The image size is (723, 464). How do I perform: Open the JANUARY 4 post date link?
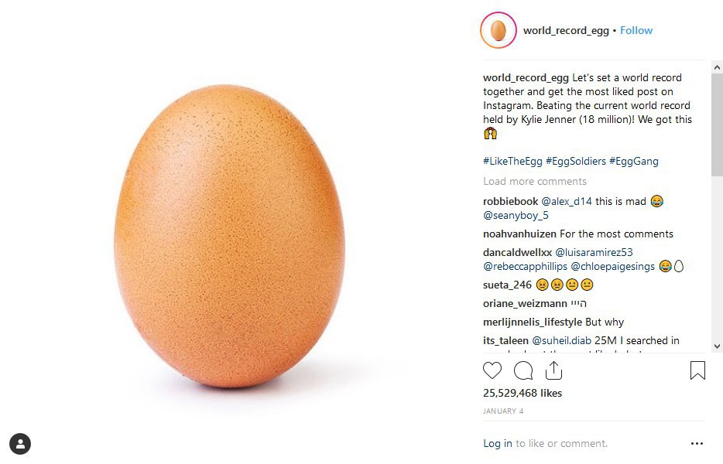(503, 411)
